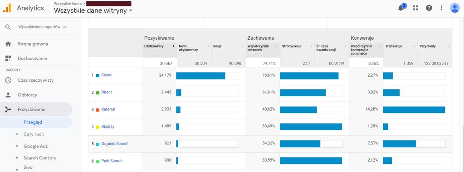Click the Wszystkie konta breadcrumb

68,4
